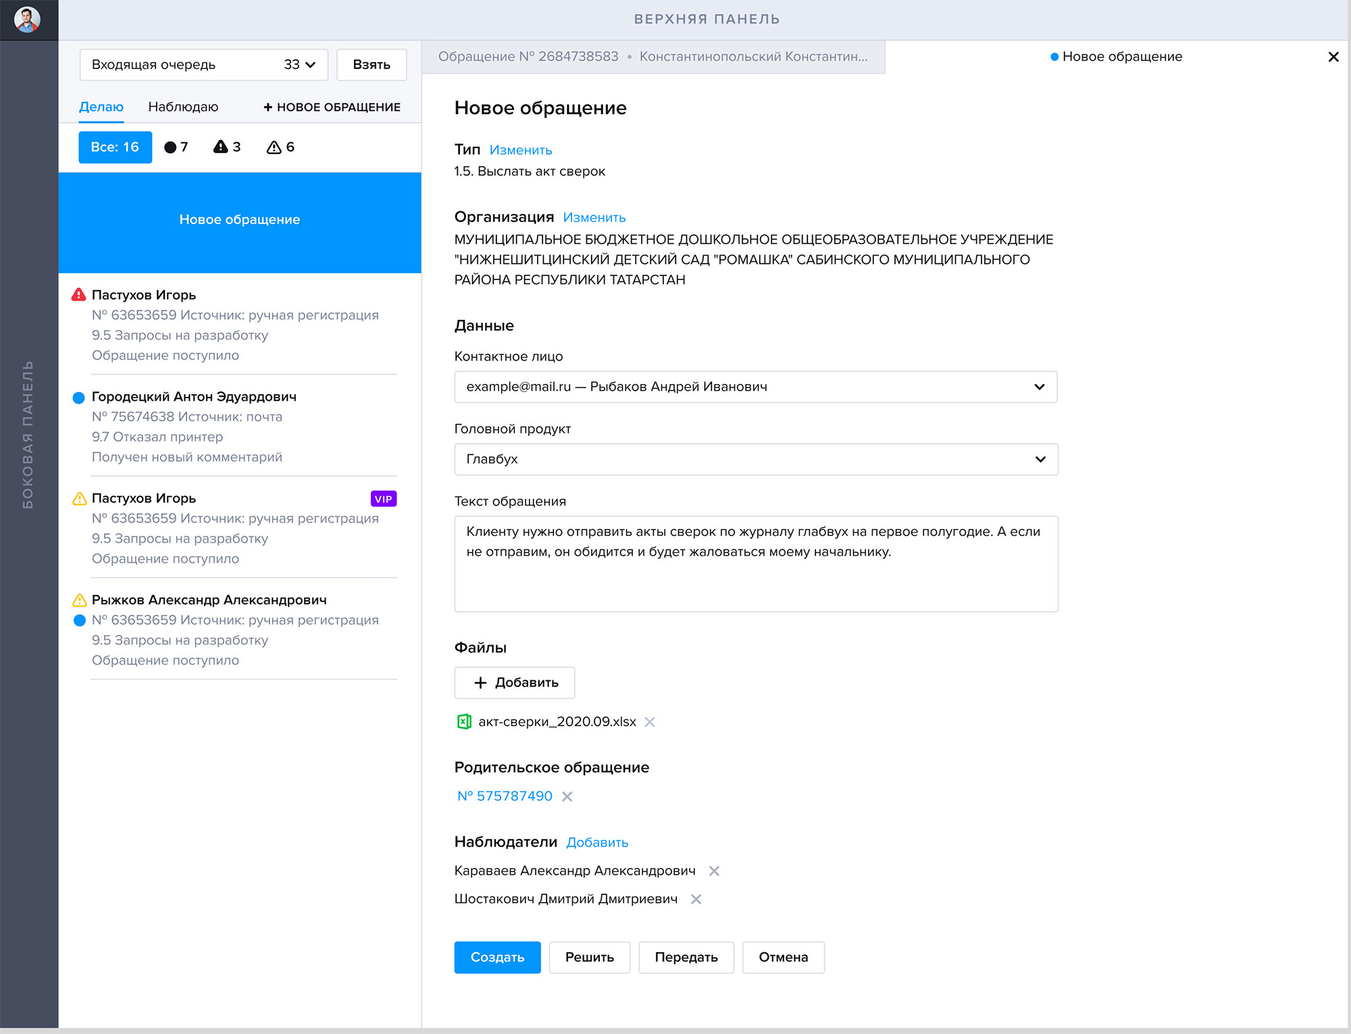Click the user avatar in top corner
The width and height of the screenshot is (1351, 1034).
click(x=27, y=19)
